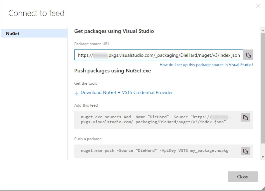Viewport: 265px width, 191px height.
Task: Click inside the Package source URL field
Action: (158, 55)
